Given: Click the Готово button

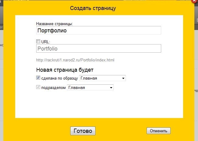Looking at the screenshot, I should click(x=83, y=131).
